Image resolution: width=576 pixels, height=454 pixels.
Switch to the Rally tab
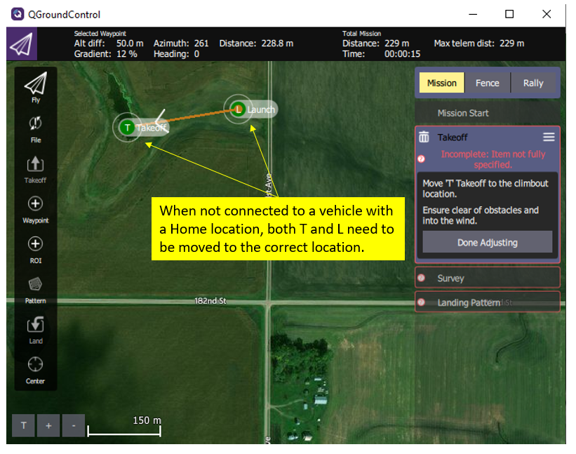click(x=533, y=83)
